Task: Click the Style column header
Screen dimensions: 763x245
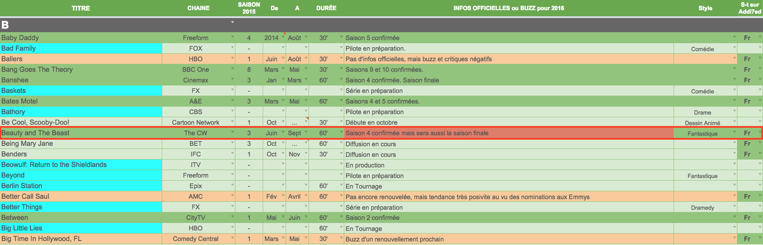Action: (705, 8)
